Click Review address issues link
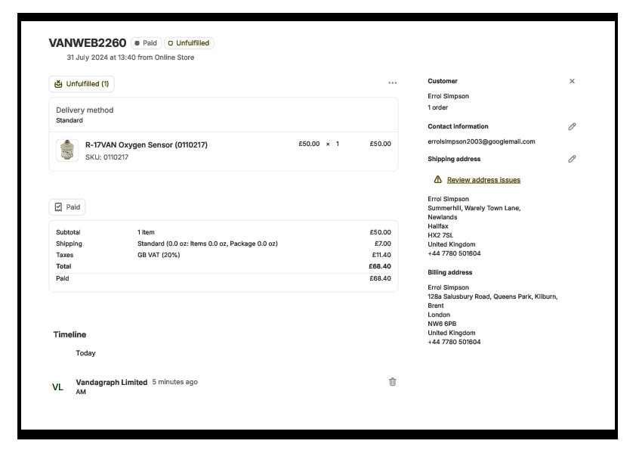Viewport: 636px width, 450px height. 483,180
